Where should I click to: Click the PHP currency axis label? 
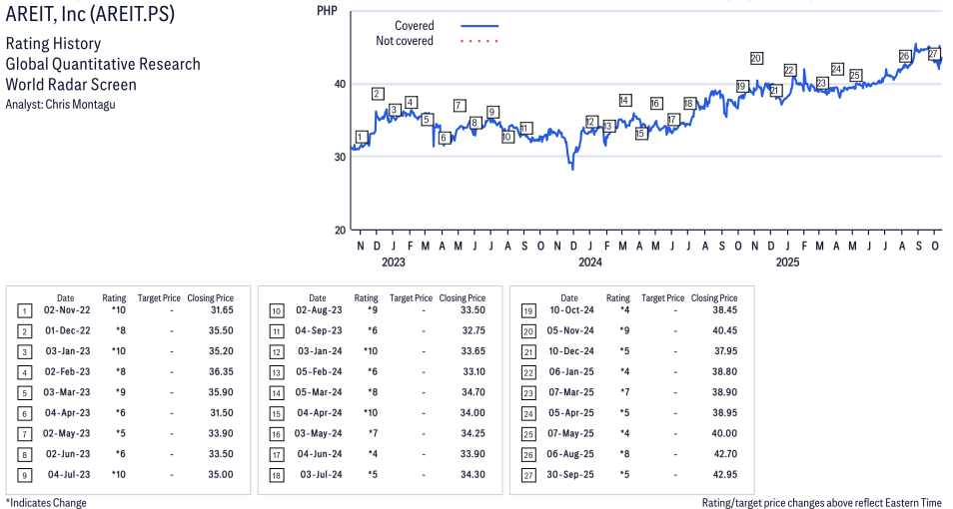(326, 10)
